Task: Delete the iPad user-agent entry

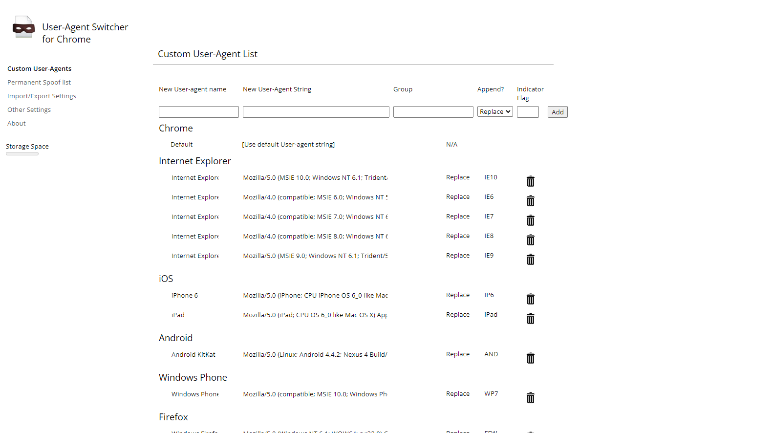Action: tap(531, 319)
